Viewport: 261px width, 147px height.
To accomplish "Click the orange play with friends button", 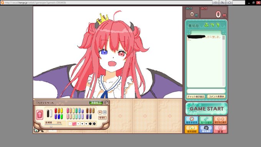I will 220,120.
